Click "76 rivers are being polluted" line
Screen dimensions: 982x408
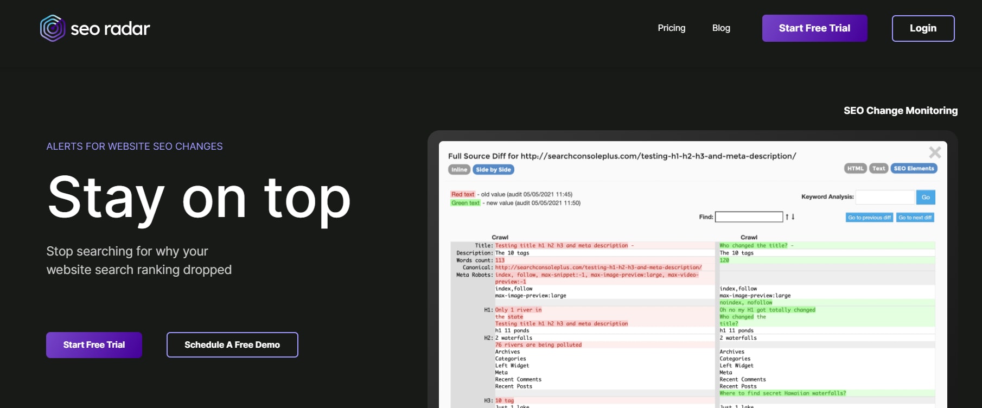point(538,345)
